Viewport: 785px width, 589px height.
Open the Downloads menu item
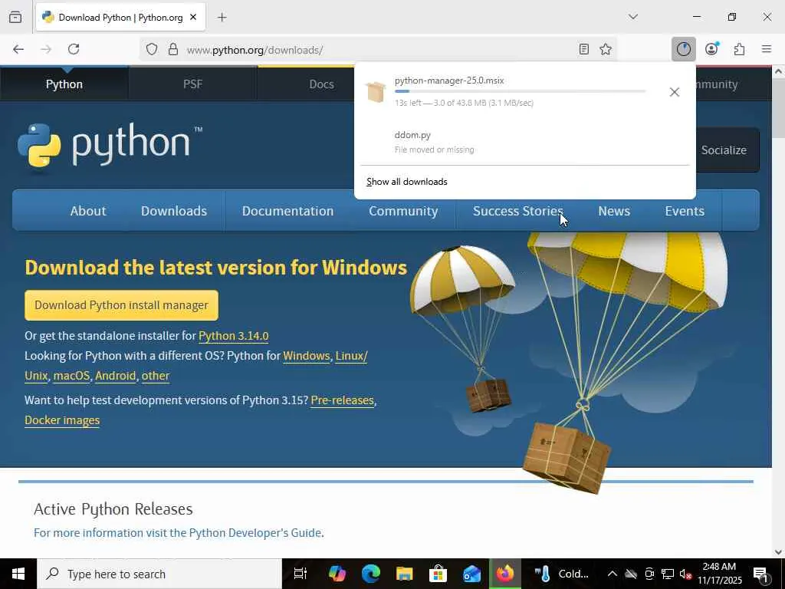pyautogui.click(x=174, y=211)
